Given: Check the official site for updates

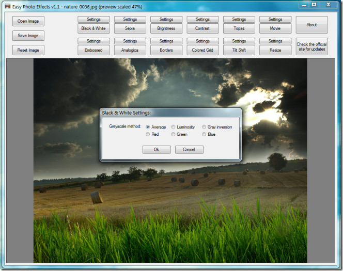Looking at the screenshot, I should coord(311,46).
